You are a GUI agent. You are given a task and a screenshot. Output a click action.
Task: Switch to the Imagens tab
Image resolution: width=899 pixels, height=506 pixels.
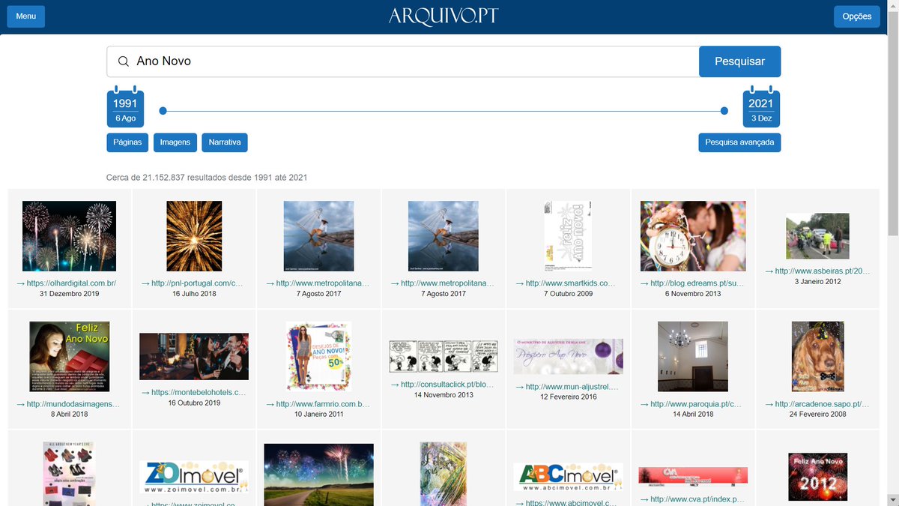[175, 142]
